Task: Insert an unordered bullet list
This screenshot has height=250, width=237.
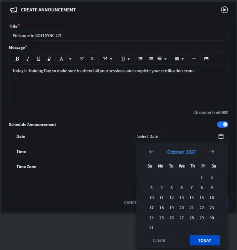Action: coord(140,59)
